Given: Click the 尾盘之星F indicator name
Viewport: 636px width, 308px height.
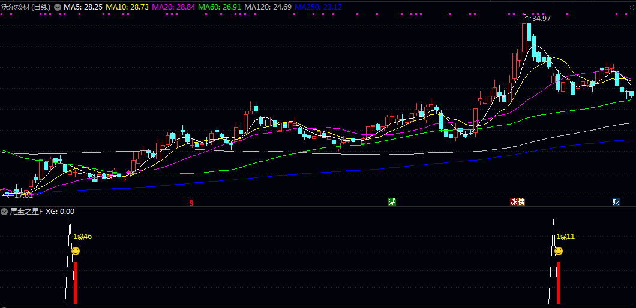Looking at the screenshot, I should coord(26,212).
